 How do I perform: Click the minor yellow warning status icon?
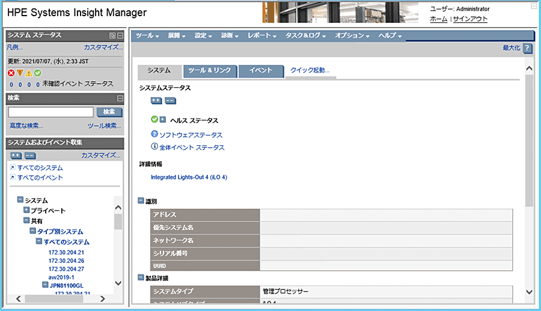click(x=29, y=73)
